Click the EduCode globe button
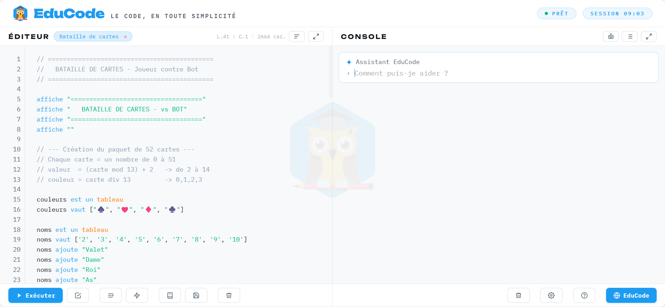Image resolution: width=665 pixels, height=307 pixels. click(631, 296)
